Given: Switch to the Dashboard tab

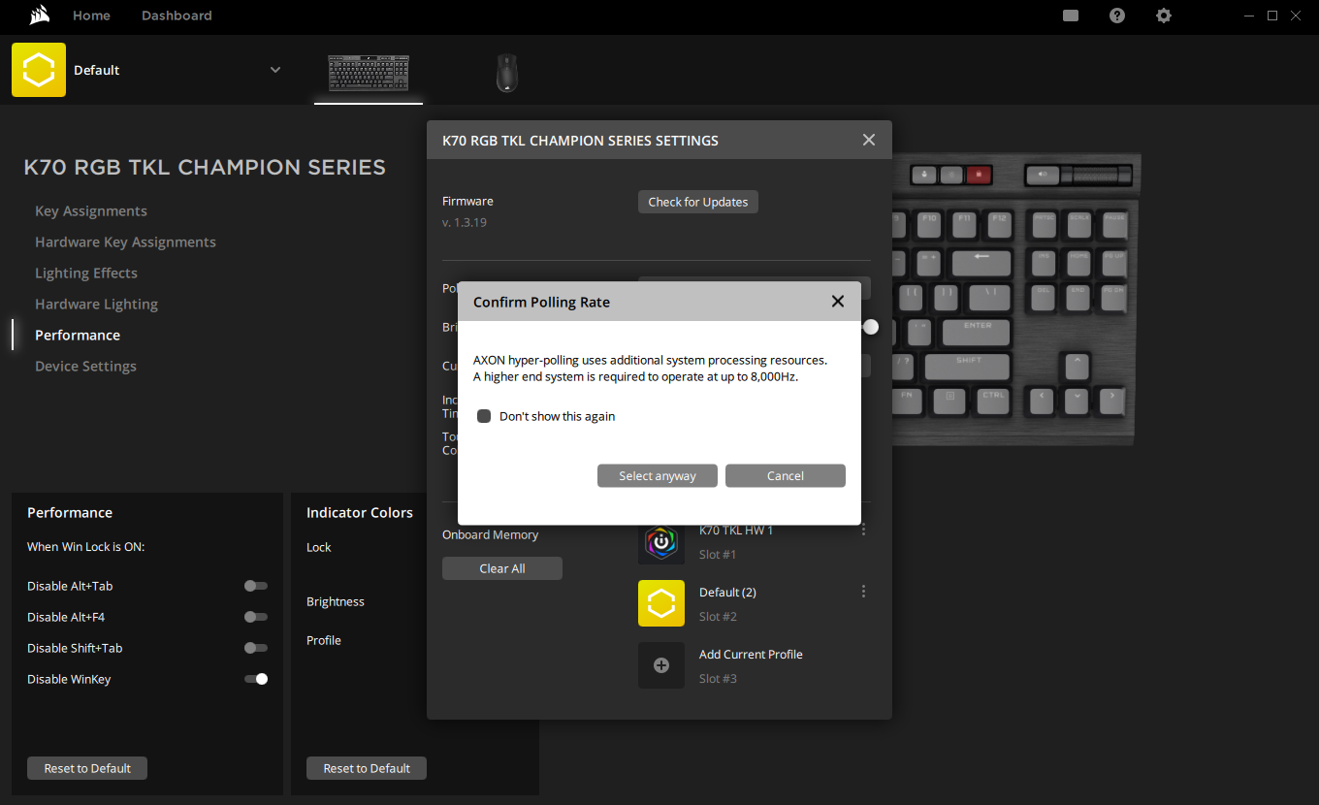Looking at the screenshot, I should tap(177, 16).
